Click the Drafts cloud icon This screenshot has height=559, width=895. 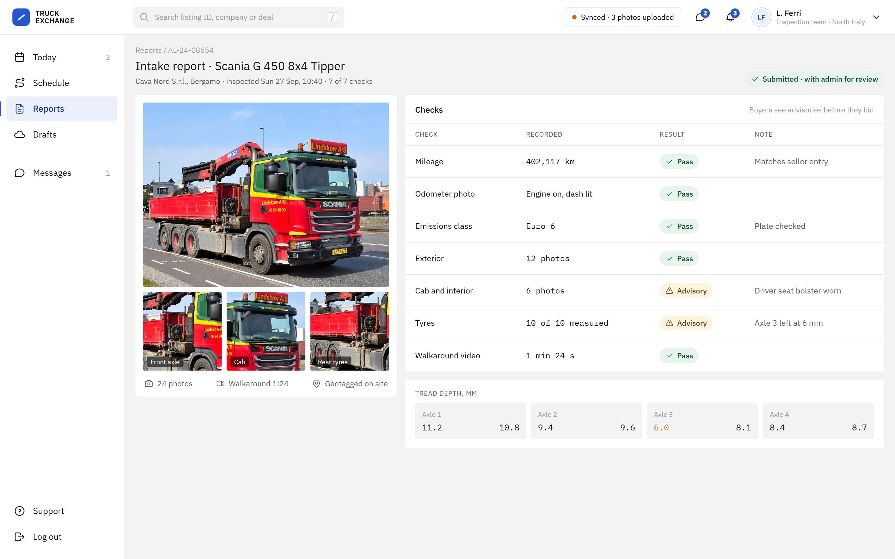[20, 134]
